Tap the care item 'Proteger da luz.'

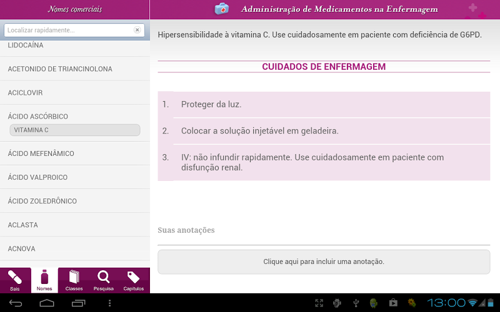[x=324, y=104]
